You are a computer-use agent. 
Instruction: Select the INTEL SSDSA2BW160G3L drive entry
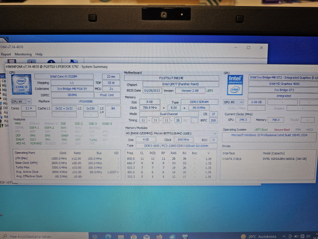285,159
